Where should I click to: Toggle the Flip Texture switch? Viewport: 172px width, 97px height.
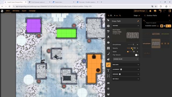137,55
